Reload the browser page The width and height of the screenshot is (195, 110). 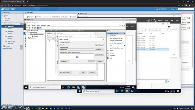[x=9, y=5]
